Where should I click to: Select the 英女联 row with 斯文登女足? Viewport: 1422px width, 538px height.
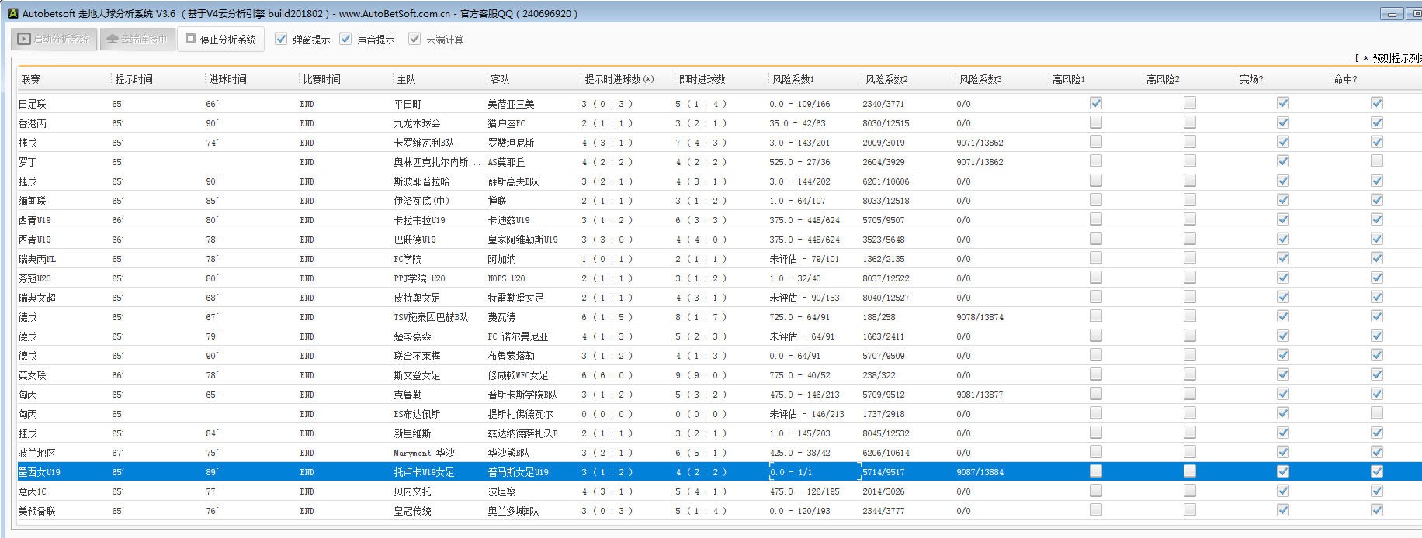[x=417, y=375]
